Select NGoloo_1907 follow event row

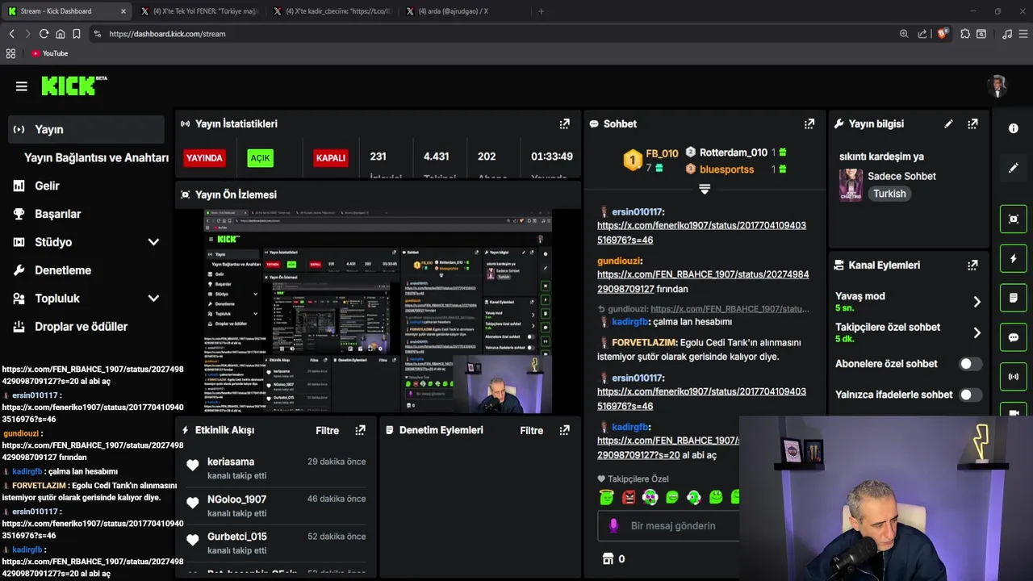click(x=276, y=505)
